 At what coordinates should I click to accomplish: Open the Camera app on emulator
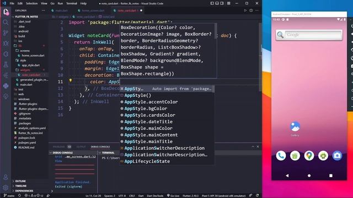click(337, 155)
